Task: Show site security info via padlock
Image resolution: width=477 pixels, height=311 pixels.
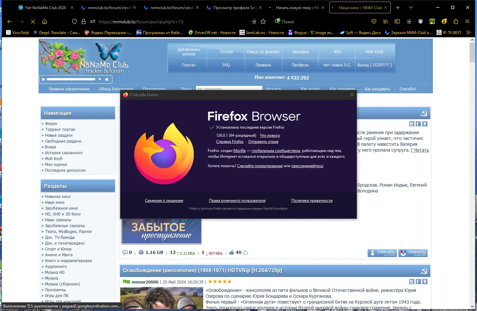Action: click(x=84, y=21)
